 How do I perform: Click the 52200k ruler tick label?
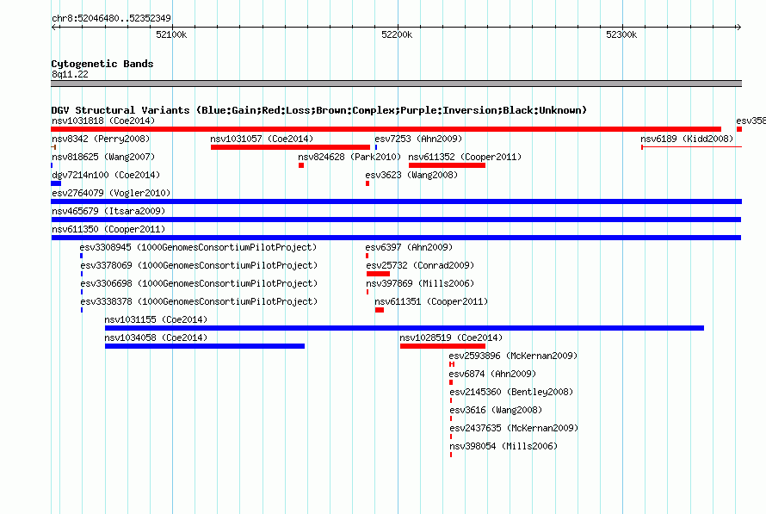click(x=397, y=34)
